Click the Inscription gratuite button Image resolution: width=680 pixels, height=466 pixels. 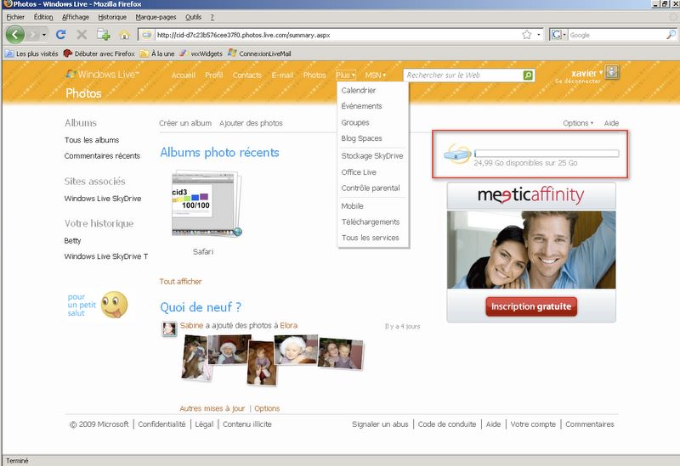coord(531,306)
